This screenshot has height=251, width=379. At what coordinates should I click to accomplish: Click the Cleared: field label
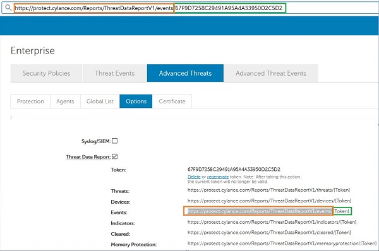coord(121,234)
